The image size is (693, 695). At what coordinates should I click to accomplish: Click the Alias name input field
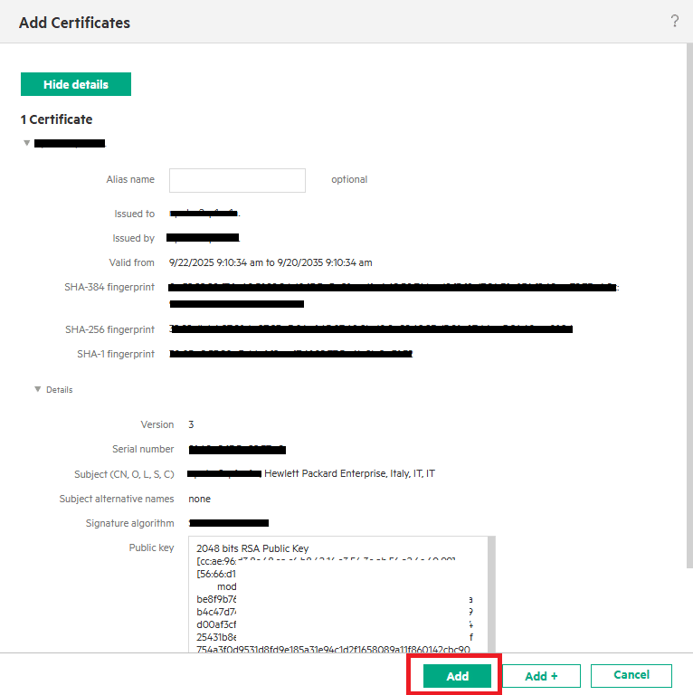coord(237,180)
